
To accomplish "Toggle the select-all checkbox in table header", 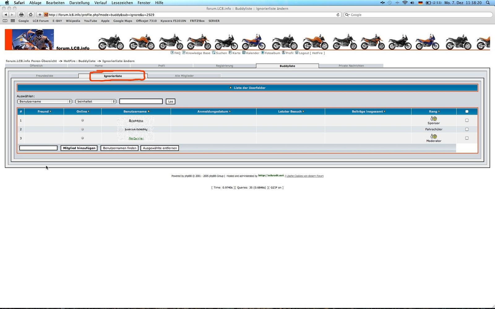I will coord(467,112).
